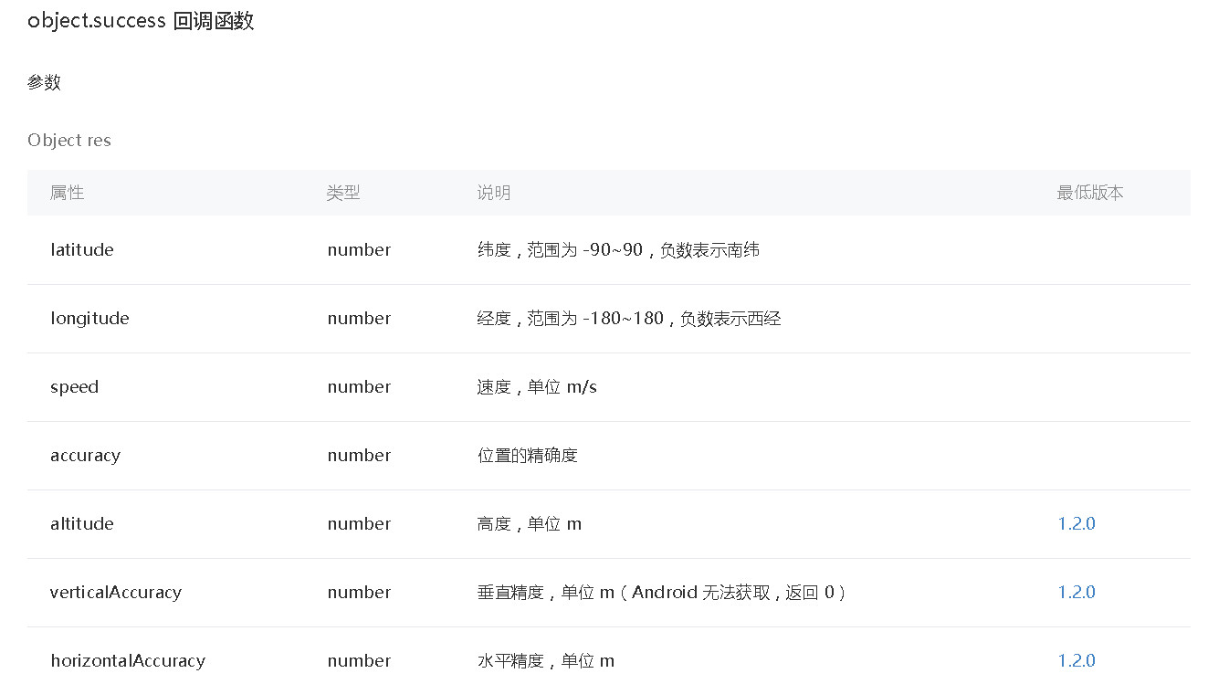
Task: Select the altitude property name
Action: coord(81,523)
